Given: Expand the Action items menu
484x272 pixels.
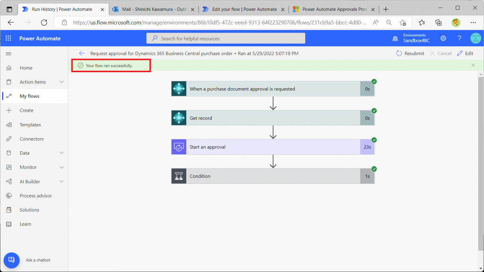Looking at the screenshot, I should (61, 82).
